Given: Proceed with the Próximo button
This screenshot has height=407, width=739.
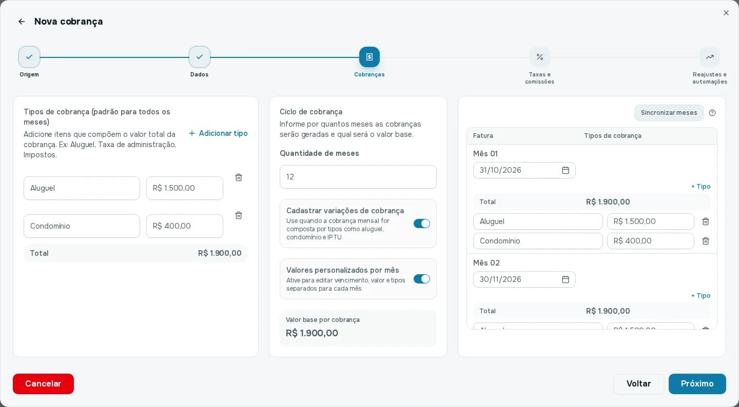Looking at the screenshot, I should 697,384.
